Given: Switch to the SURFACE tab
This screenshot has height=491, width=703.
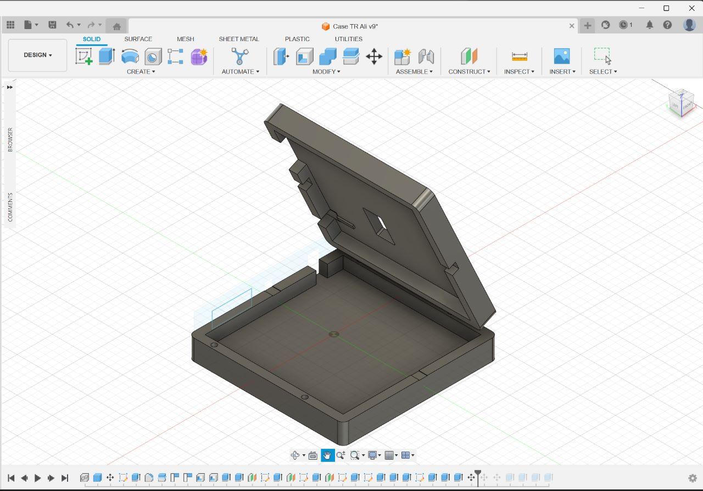Looking at the screenshot, I should [138, 39].
